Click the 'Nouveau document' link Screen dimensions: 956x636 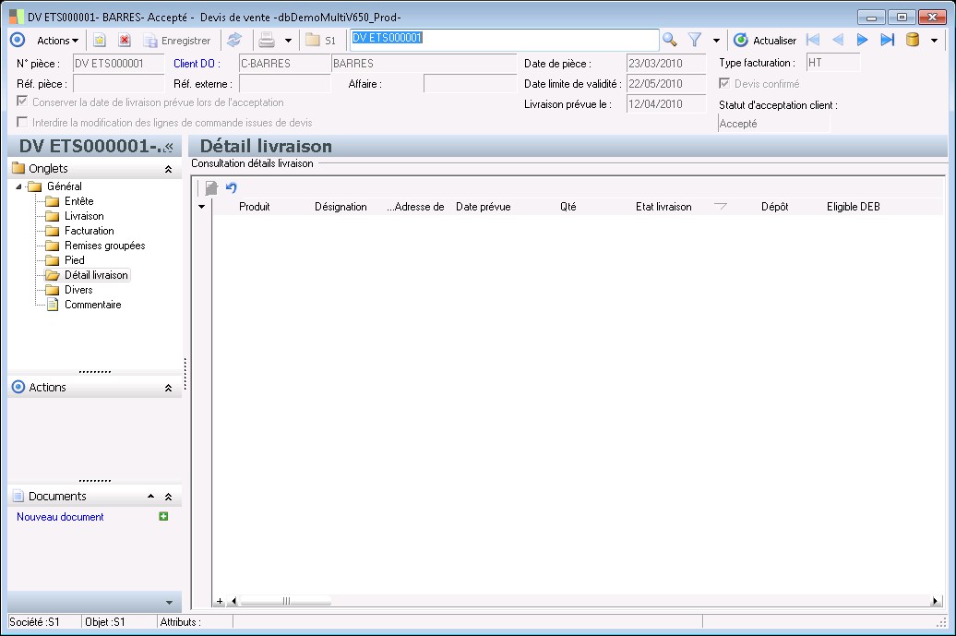point(60,517)
